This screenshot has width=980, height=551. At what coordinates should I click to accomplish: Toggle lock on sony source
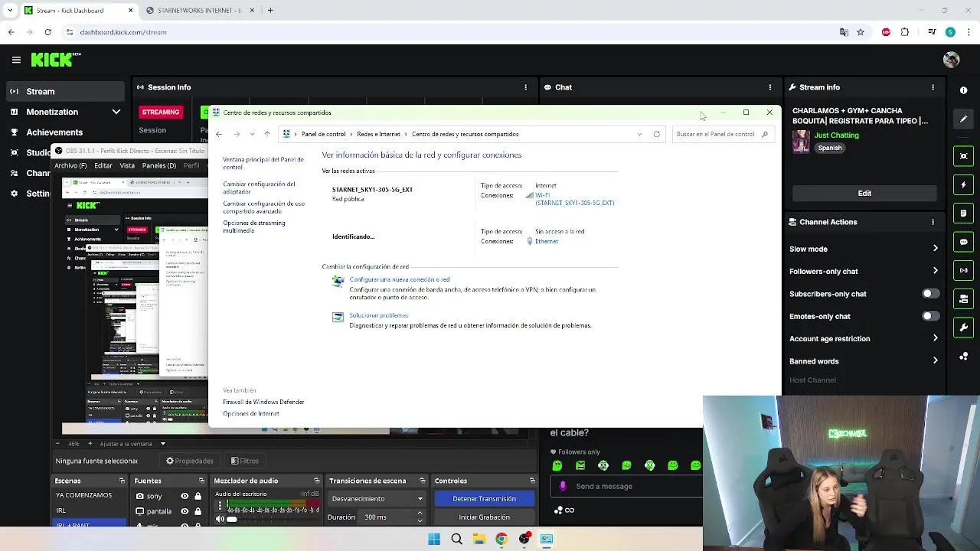pyautogui.click(x=198, y=496)
